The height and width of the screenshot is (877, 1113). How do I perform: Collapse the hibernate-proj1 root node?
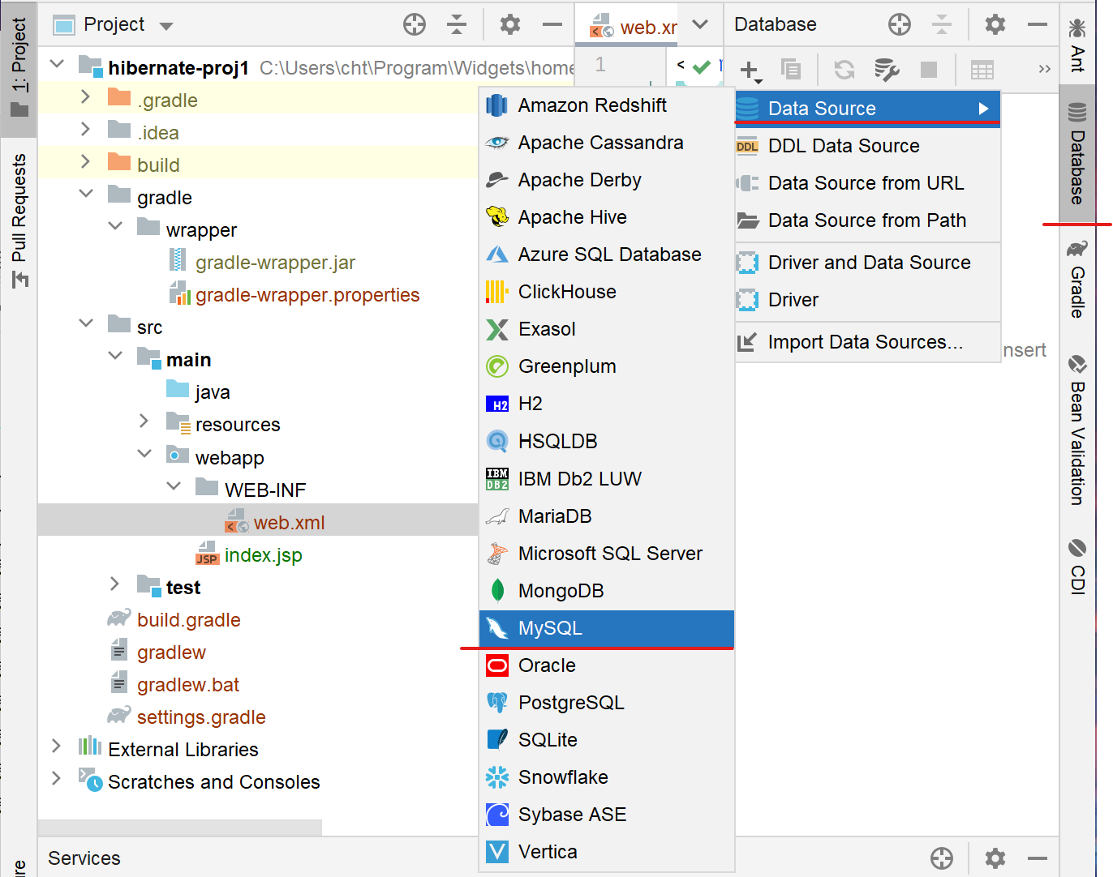(x=57, y=63)
